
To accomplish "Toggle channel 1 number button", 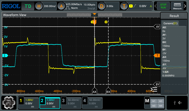I will coord(21,100).
